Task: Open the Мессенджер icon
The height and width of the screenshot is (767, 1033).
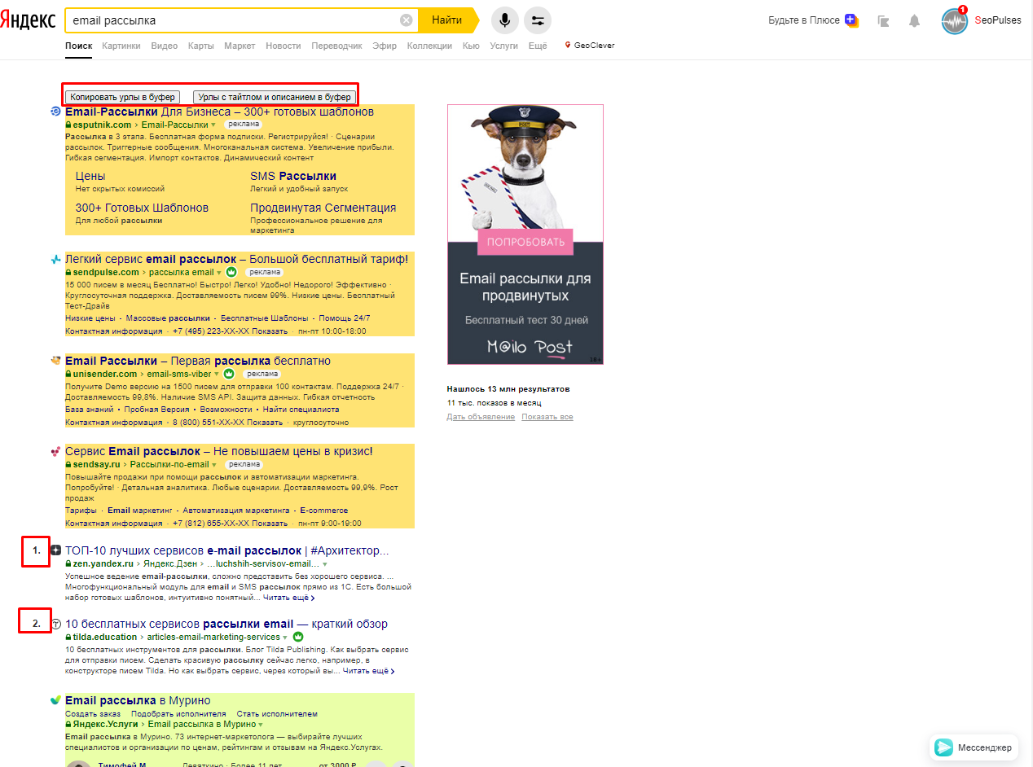Action: coord(944,747)
